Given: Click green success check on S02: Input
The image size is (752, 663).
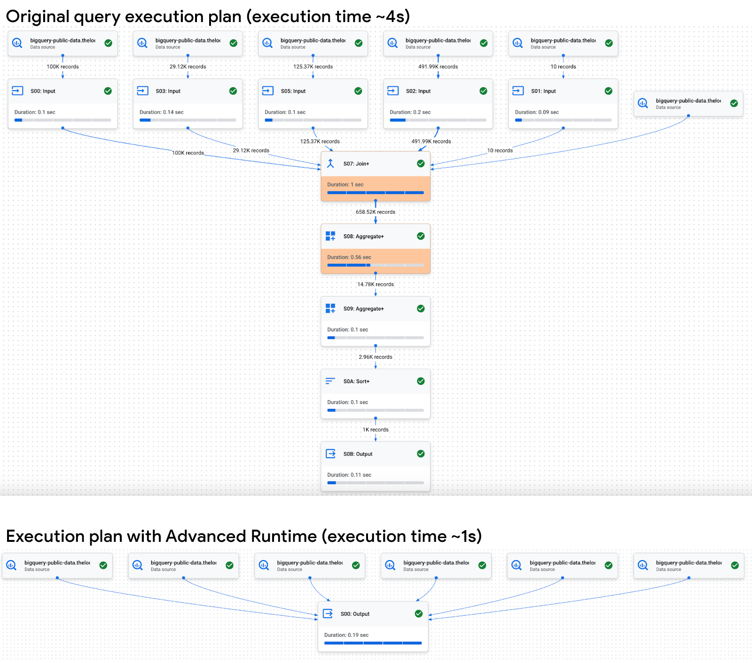Looking at the screenshot, I should point(483,91).
